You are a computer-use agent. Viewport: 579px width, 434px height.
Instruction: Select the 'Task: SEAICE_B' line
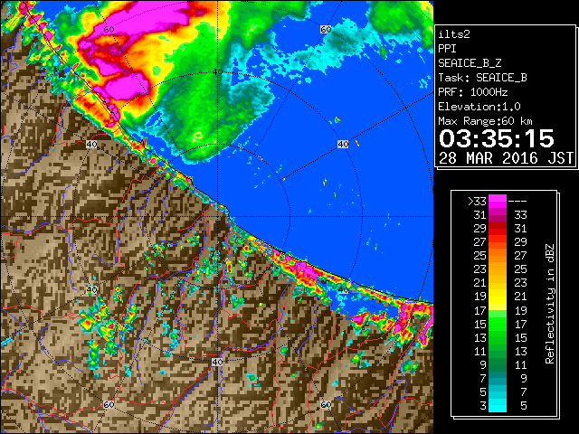coord(482,78)
